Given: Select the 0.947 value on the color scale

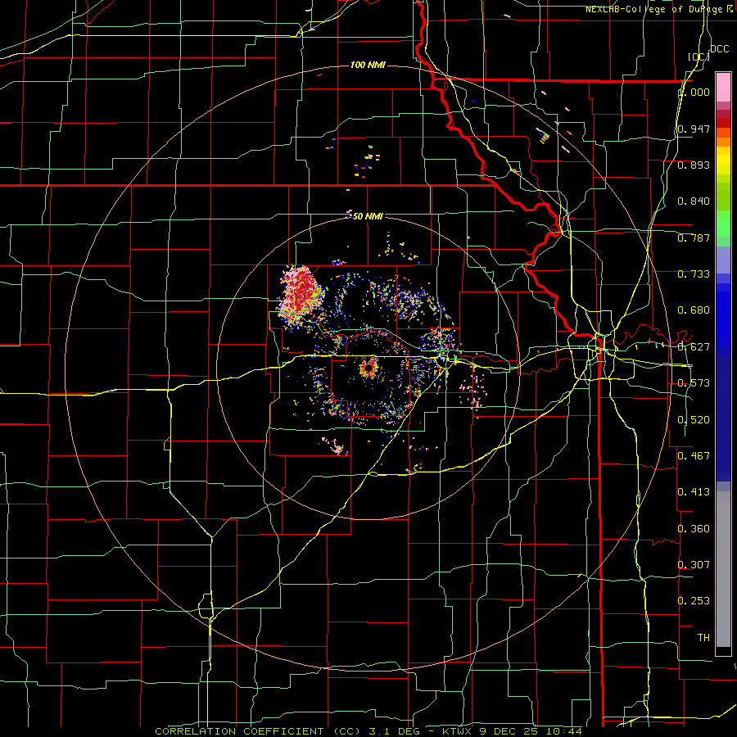Looking at the screenshot, I should (x=694, y=129).
